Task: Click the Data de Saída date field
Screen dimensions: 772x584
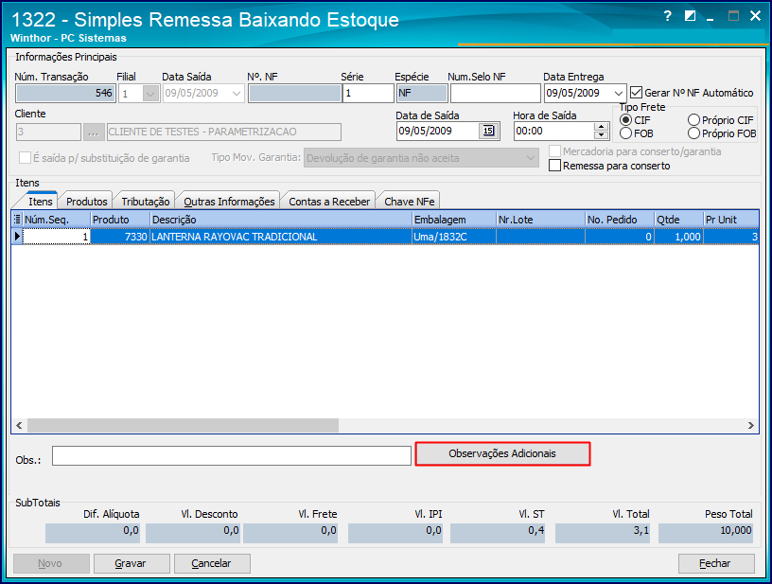Action: click(438, 131)
